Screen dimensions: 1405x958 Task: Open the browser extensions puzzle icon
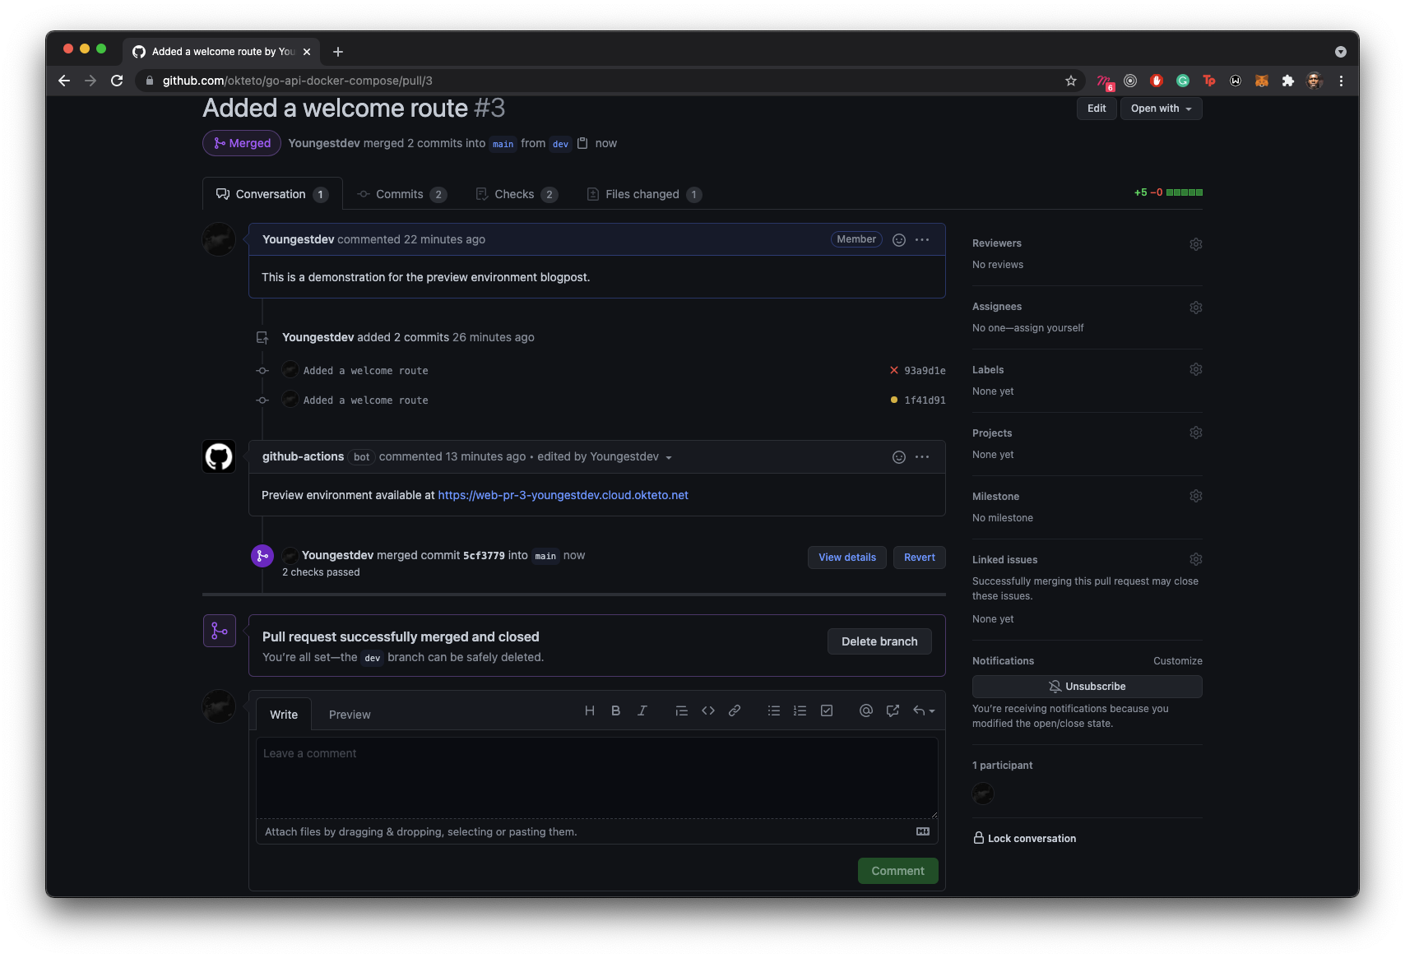1288,81
